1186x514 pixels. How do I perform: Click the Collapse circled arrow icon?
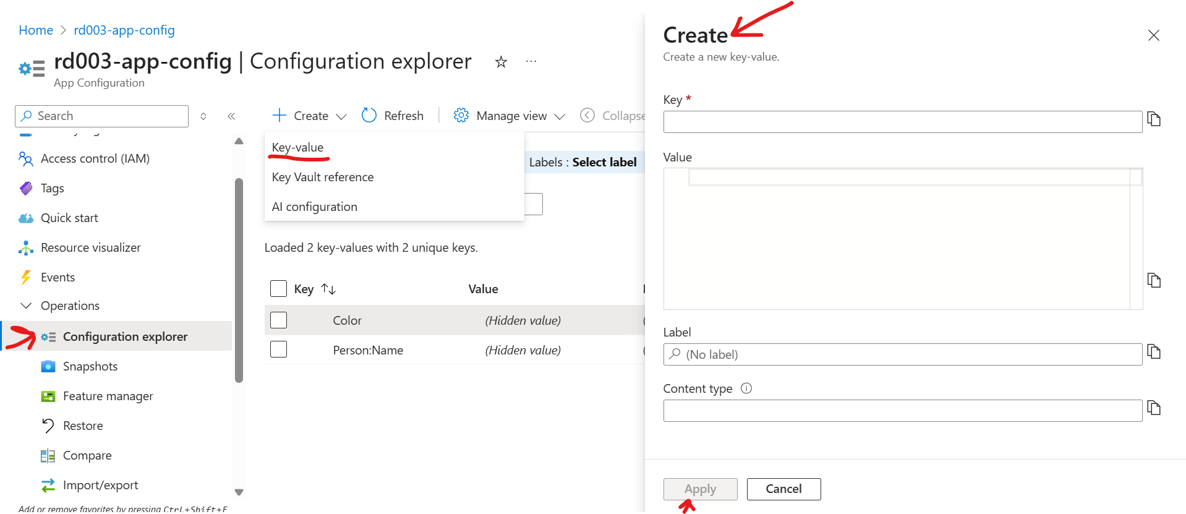point(587,116)
